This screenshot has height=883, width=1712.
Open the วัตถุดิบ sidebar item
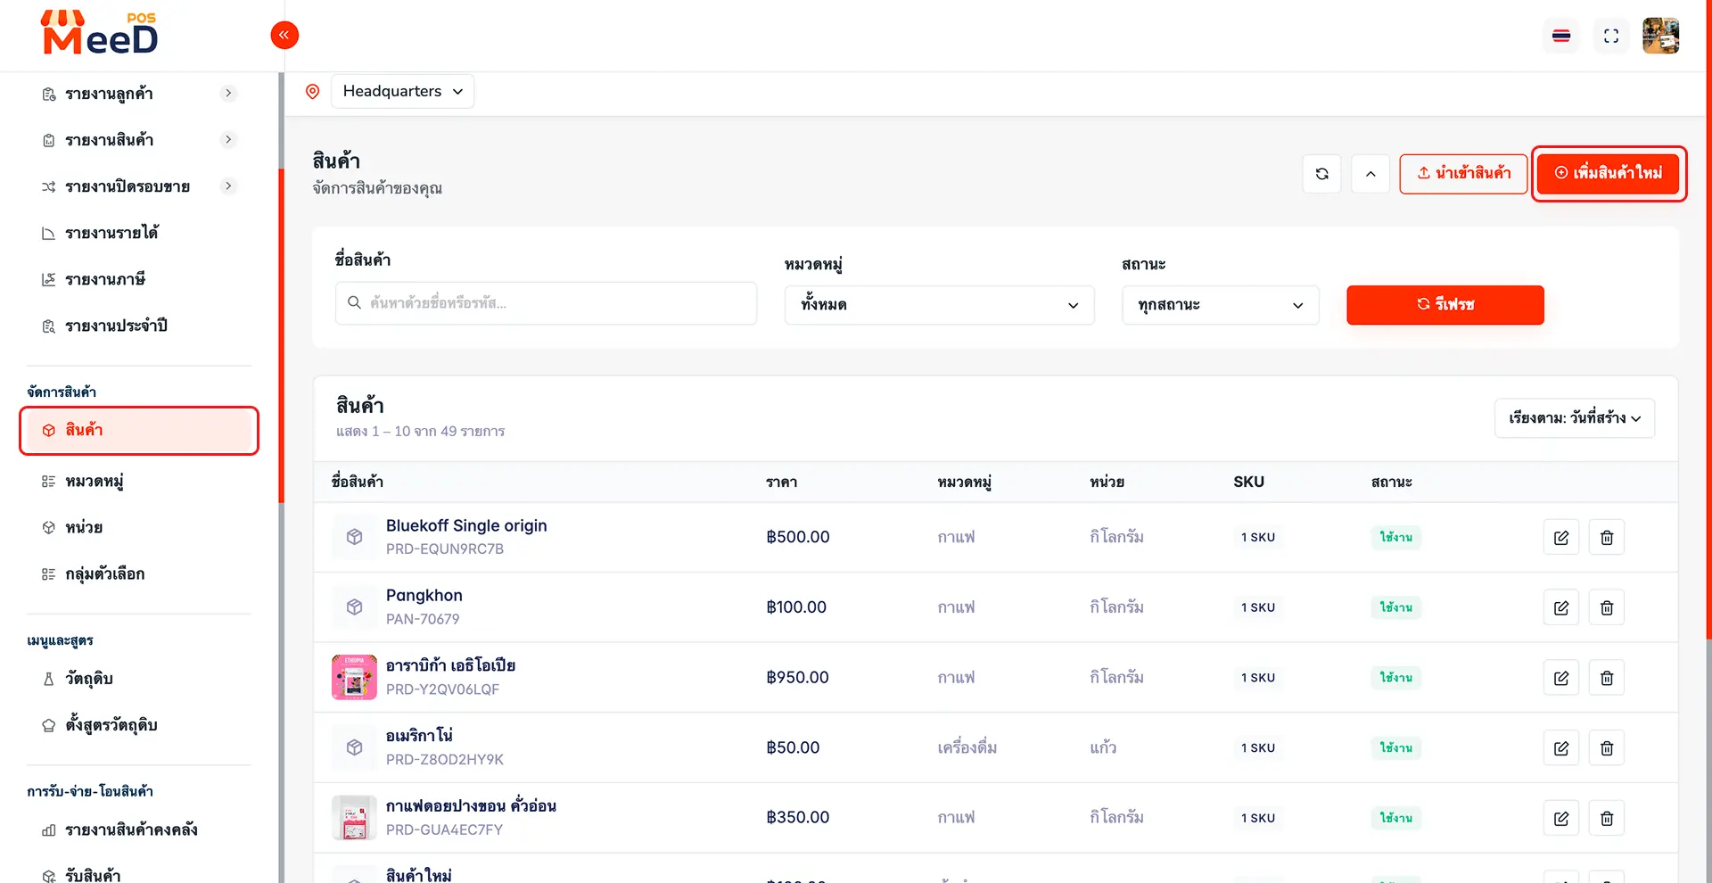89,679
